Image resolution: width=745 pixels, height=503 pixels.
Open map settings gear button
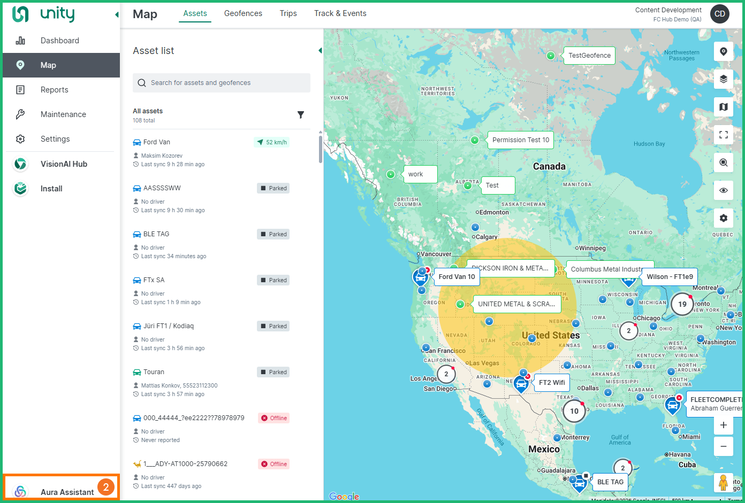(x=723, y=218)
